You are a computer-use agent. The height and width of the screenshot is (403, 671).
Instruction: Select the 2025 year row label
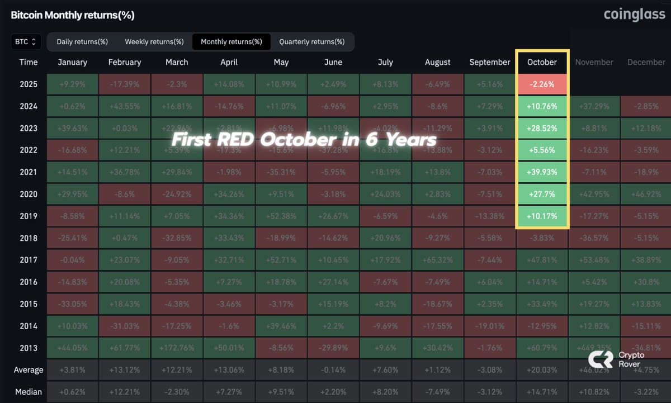pyautogui.click(x=28, y=84)
